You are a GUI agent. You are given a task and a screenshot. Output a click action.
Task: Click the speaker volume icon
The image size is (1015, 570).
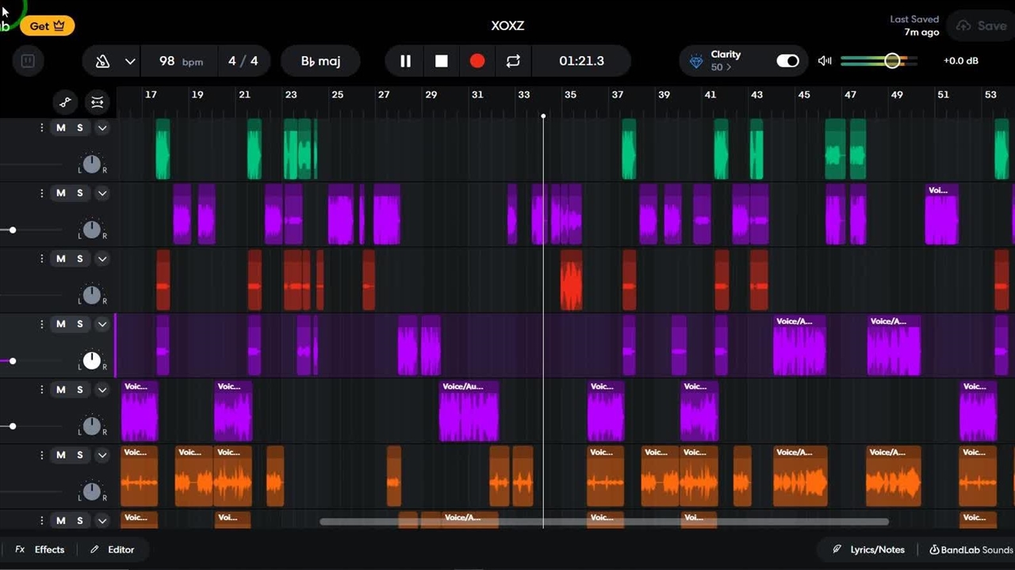coord(825,61)
